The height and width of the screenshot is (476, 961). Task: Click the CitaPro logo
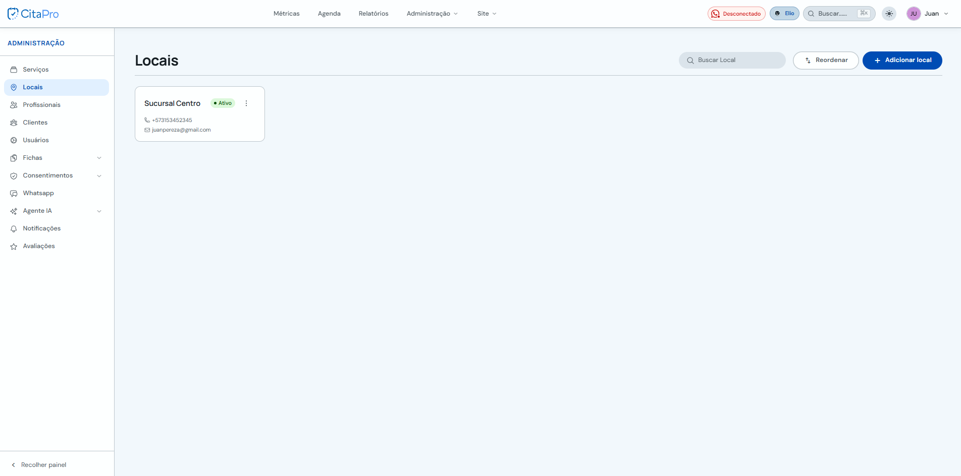(33, 14)
